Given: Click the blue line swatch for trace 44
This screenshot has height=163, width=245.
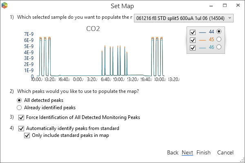Looking at the screenshot, I should pyautogui.click(x=202, y=32).
